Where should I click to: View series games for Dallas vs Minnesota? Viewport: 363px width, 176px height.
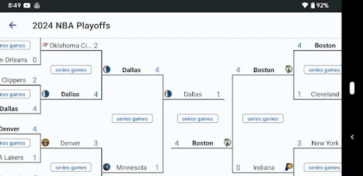(132, 119)
